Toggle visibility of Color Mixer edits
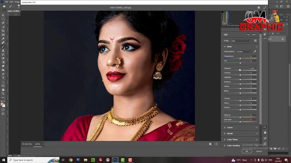This screenshot has width=291, height=163. point(256,139)
